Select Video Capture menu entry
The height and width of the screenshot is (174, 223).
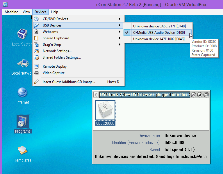79,73
